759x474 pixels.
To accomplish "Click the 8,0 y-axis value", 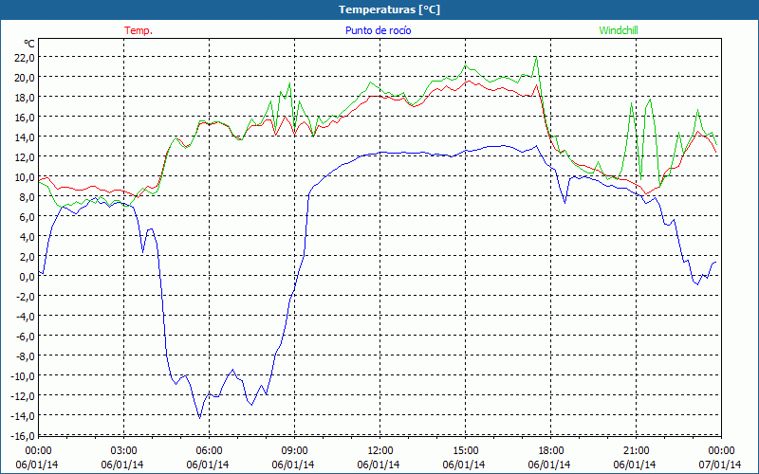I will (28, 196).
